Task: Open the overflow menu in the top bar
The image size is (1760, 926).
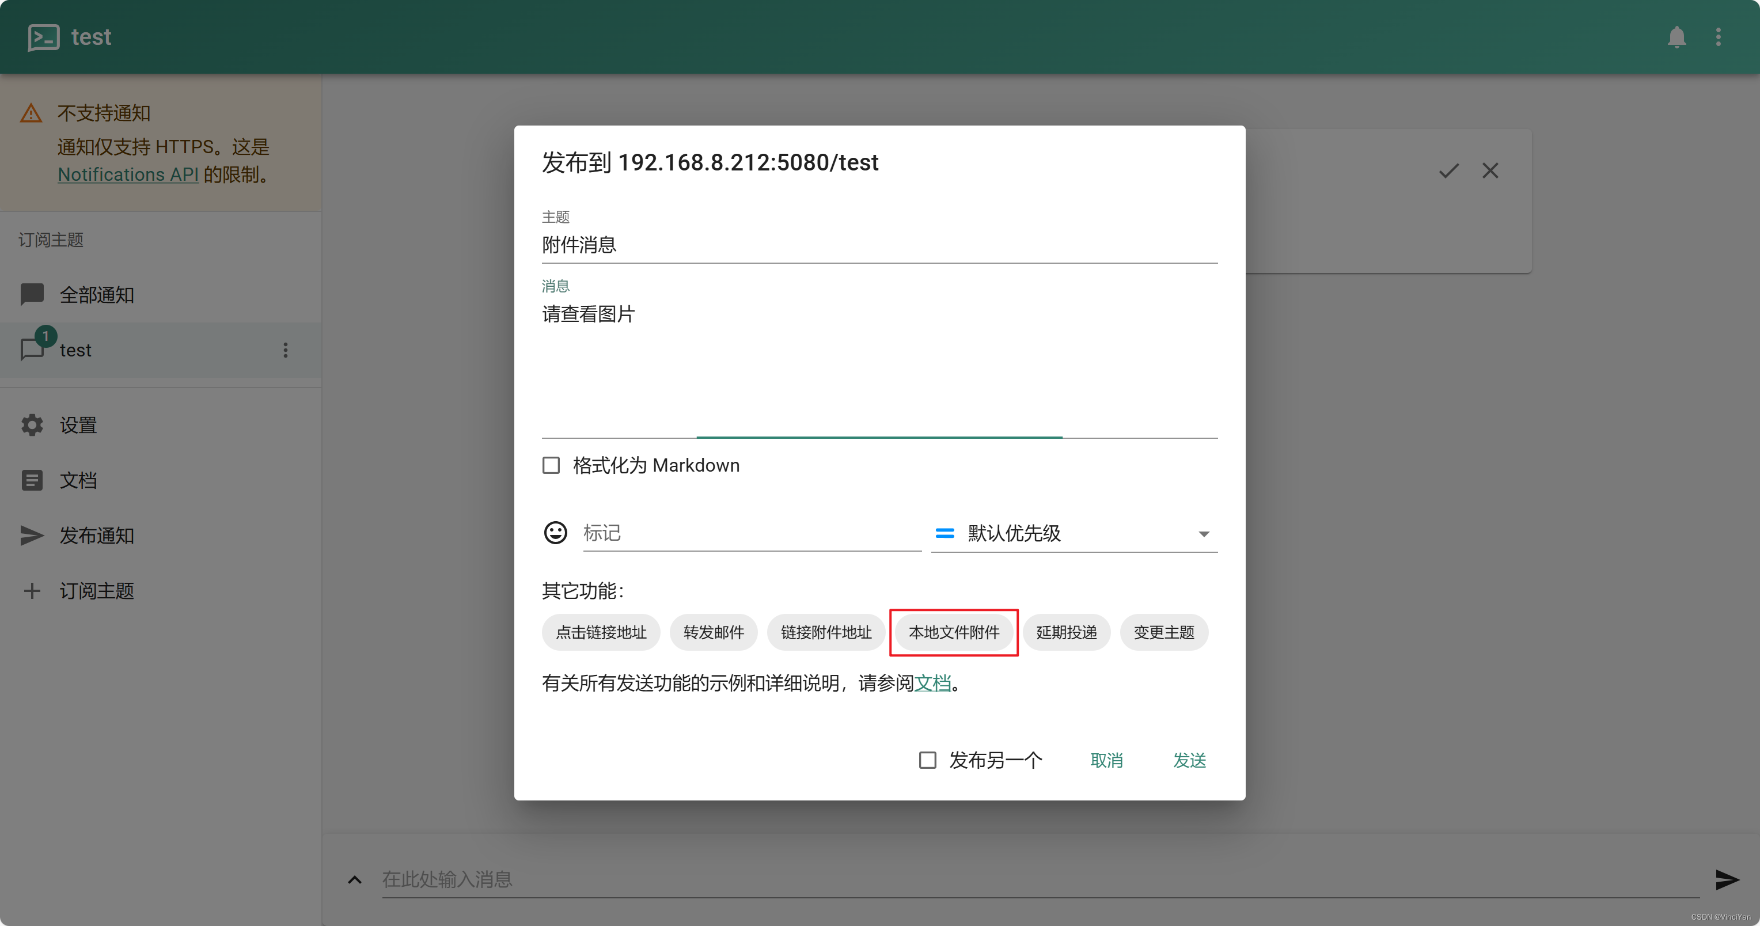Action: 1719,37
